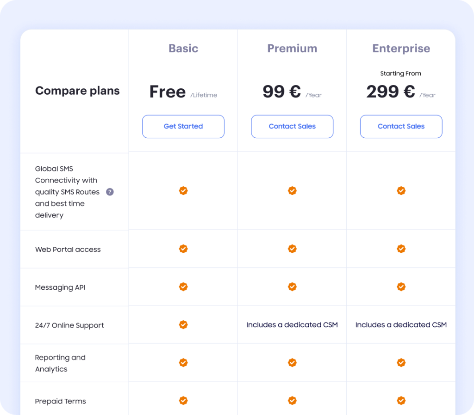The height and width of the screenshot is (415, 474).
Task: Select the Basic plan heading
Action: pyautogui.click(x=183, y=49)
